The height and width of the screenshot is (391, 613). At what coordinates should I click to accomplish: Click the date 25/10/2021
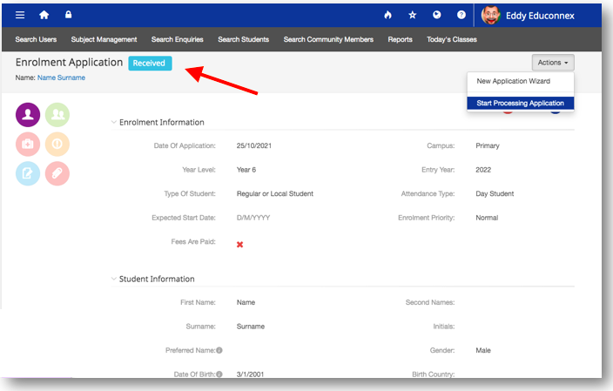pyautogui.click(x=254, y=145)
